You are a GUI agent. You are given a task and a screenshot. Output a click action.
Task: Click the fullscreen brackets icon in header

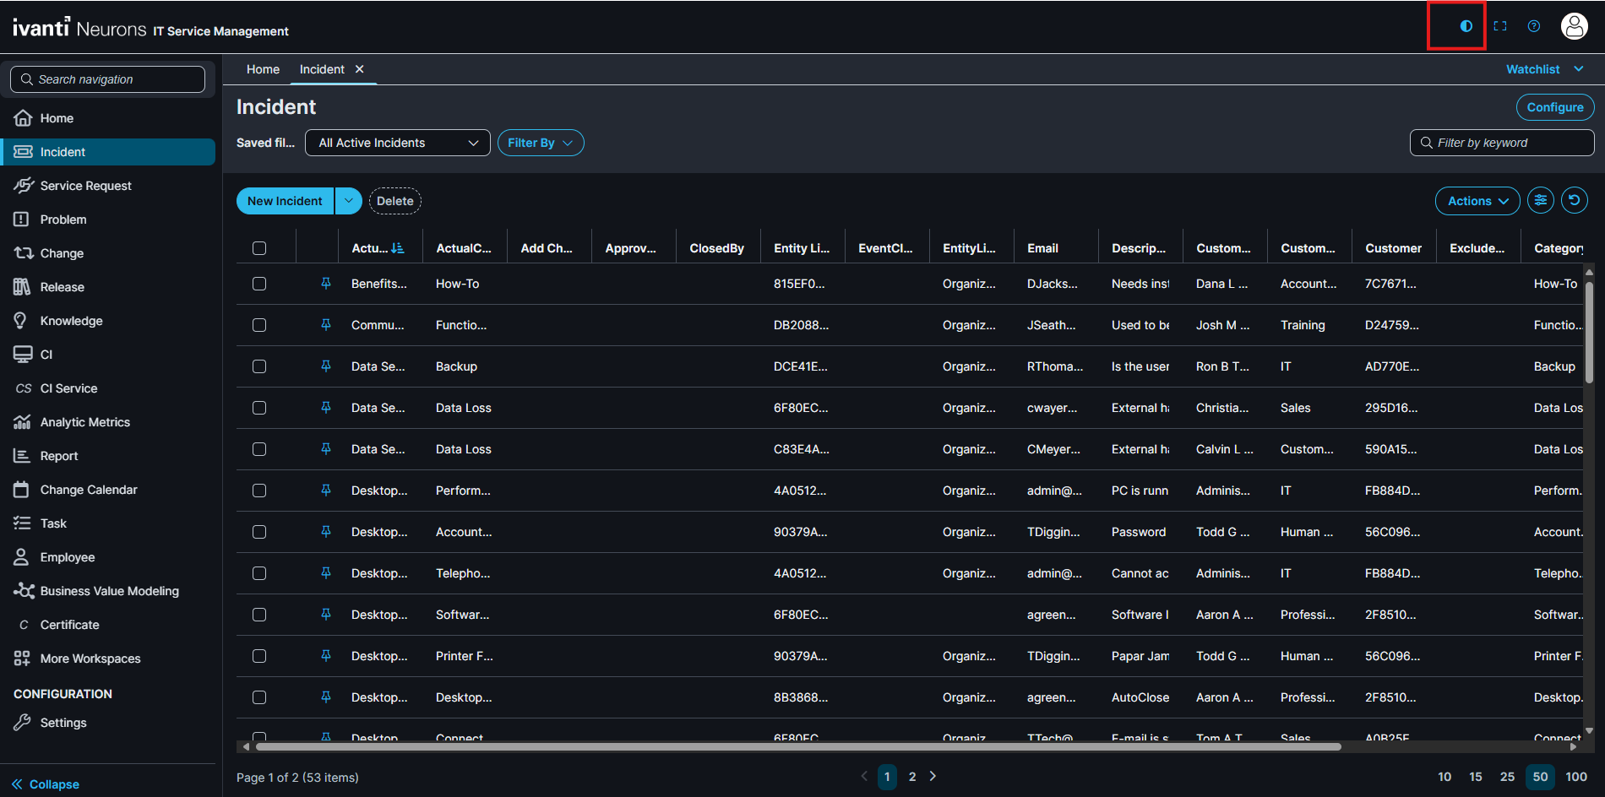tap(1500, 26)
